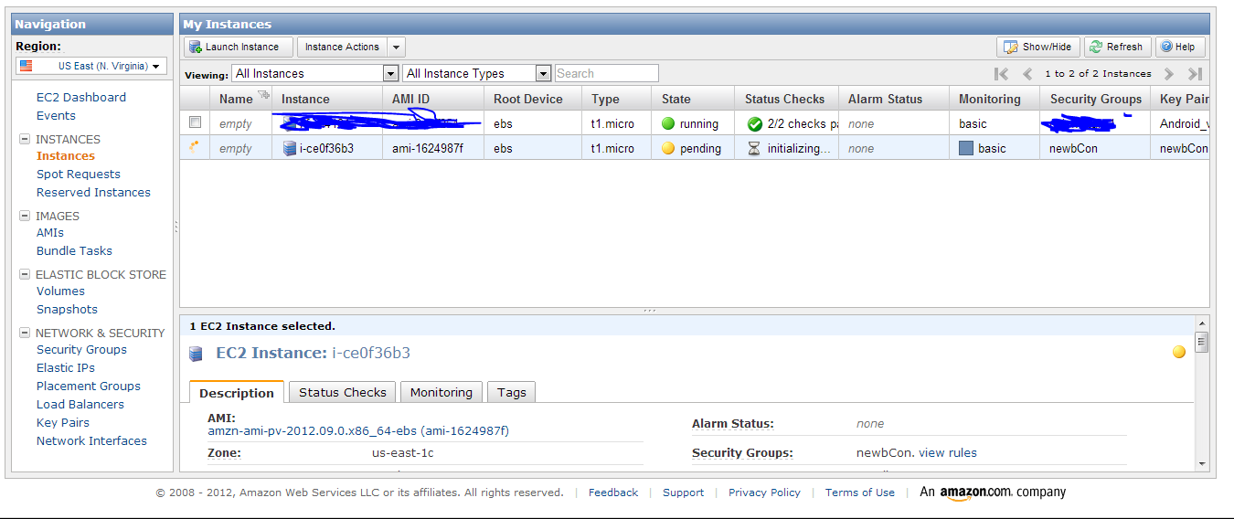1234x519 pixels.
Task: Open the amzn-ami-pv-2012.09.0 AMI link
Action: pyautogui.click(x=358, y=430)
